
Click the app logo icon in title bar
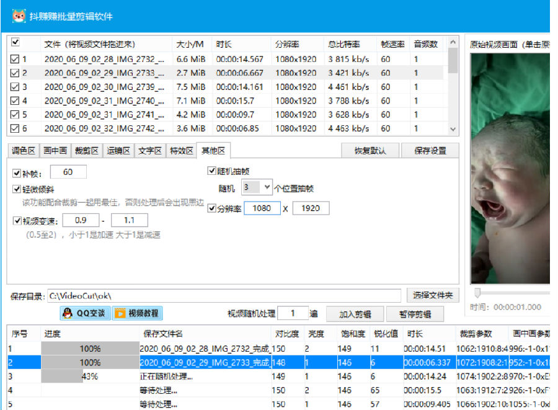[17, 15]
